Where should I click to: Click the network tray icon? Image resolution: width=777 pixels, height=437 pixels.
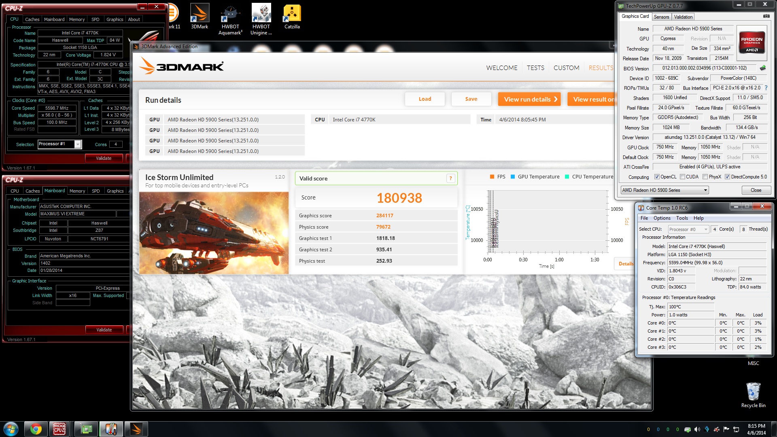point(736,429)
